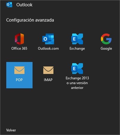
Task: Click the Configuración avanzada heading
Action: pyautogui.click(x=30, y=20)
